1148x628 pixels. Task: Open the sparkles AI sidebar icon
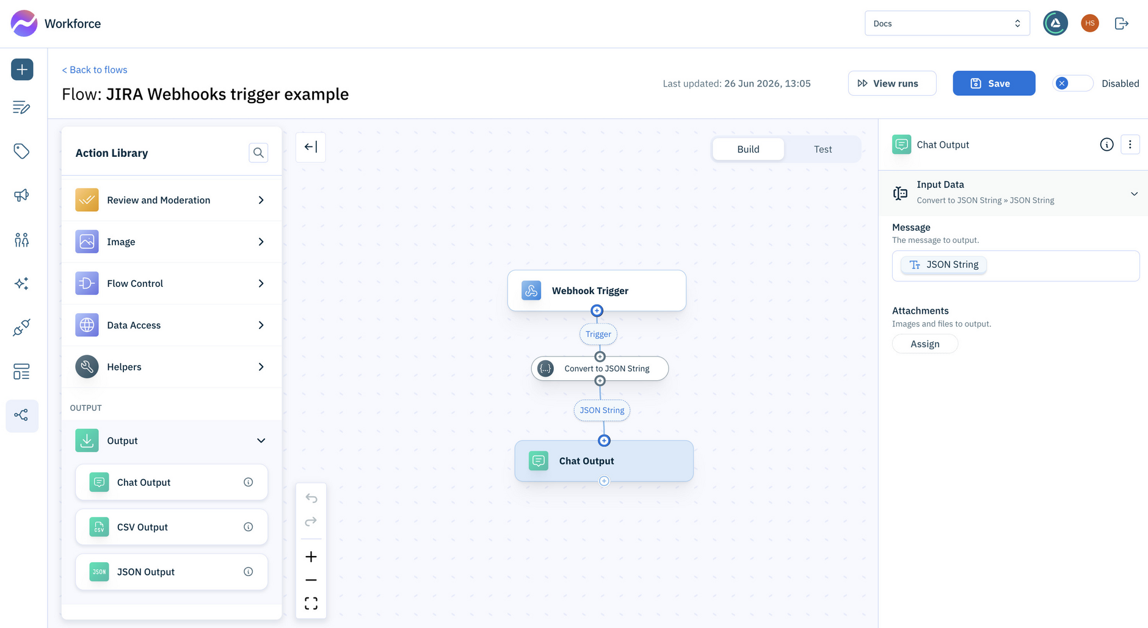[21, 283]
